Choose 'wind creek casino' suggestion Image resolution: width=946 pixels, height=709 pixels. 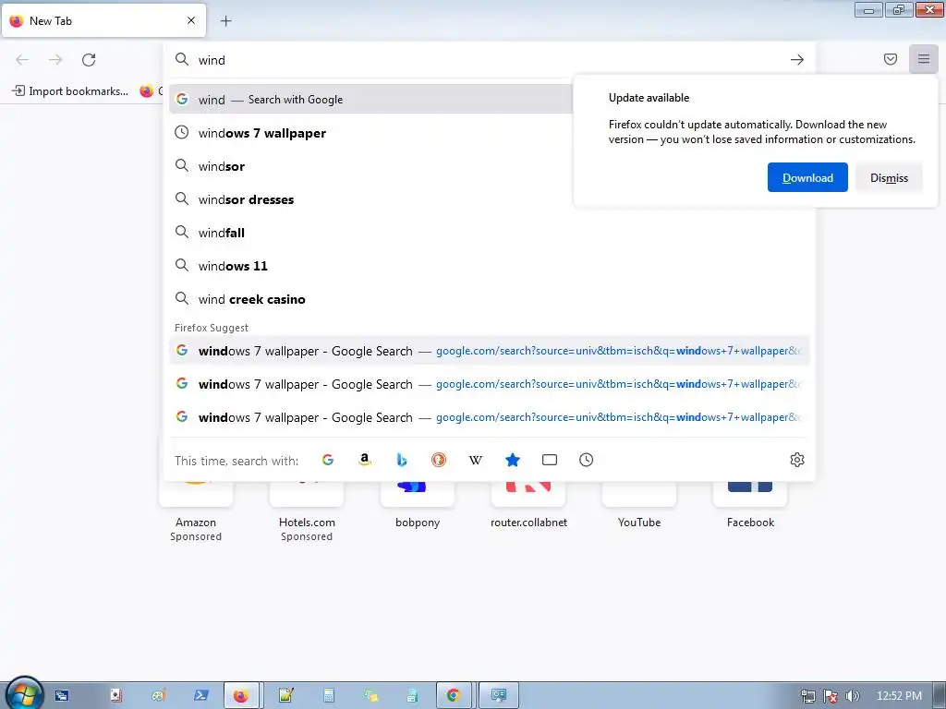(x=490, y=299)
